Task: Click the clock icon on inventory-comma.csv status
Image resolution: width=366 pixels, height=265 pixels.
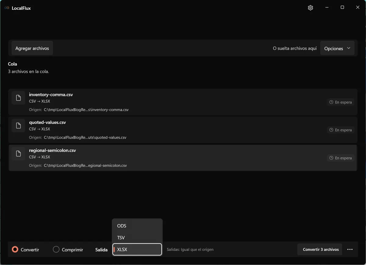Action: (331, 102)
